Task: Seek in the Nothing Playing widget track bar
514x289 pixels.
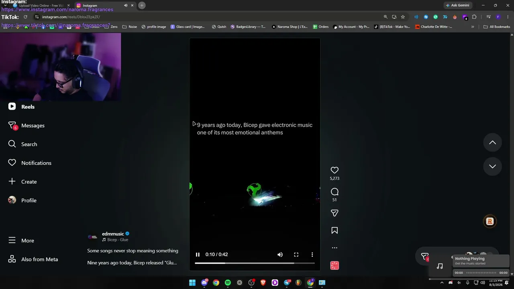Action: coord(481,273)
